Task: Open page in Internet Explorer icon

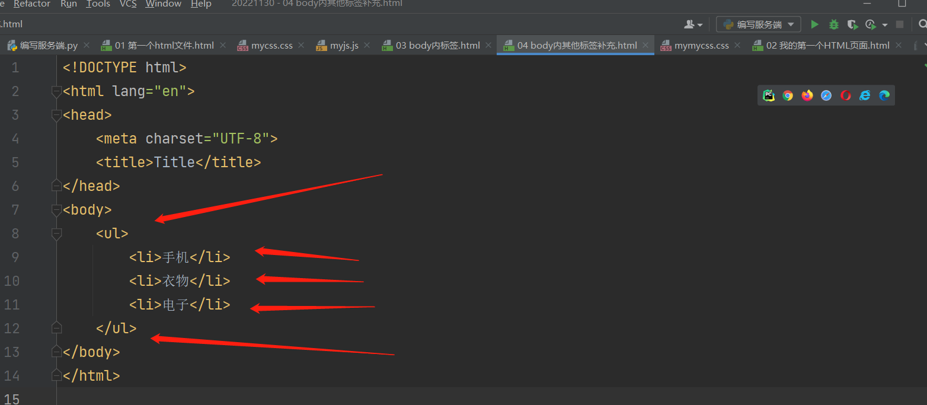Action: [865, 95]
